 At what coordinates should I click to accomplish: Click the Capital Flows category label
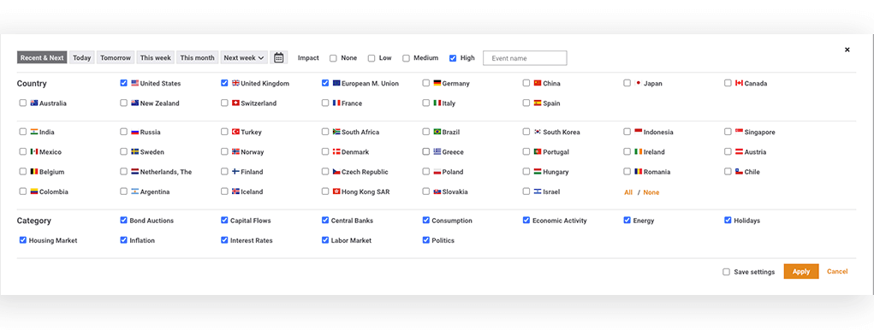point(250,221)
